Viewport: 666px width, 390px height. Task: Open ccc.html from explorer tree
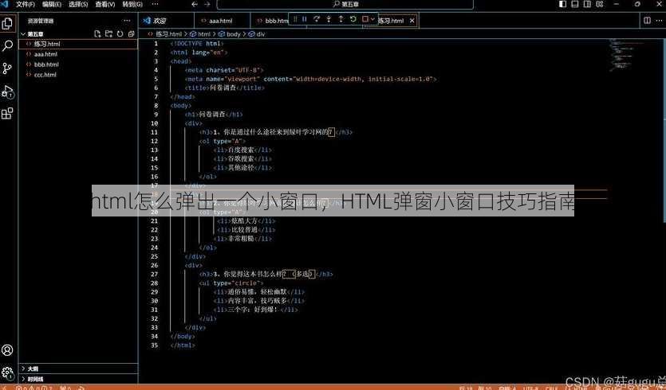tap(78, 75)
